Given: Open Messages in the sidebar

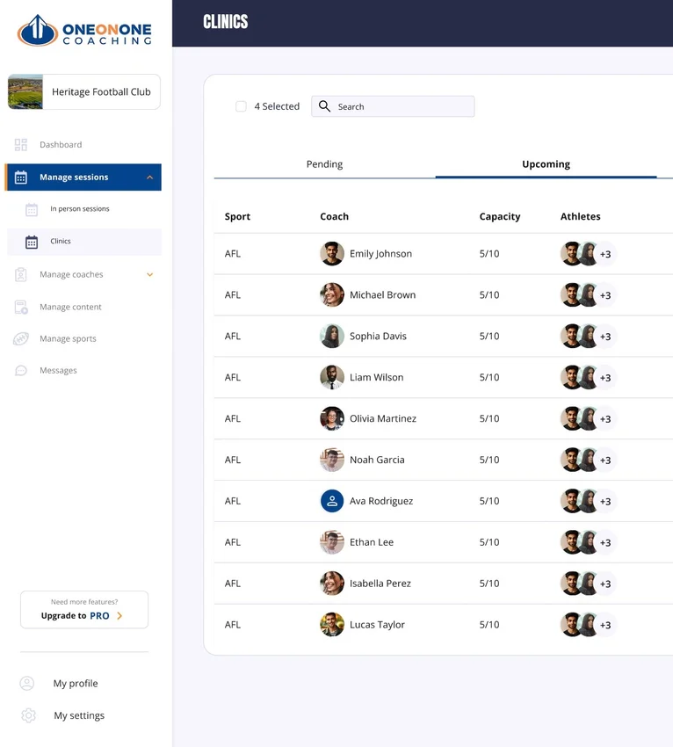Looking at the screenshot, I should (x=58, y=371).
